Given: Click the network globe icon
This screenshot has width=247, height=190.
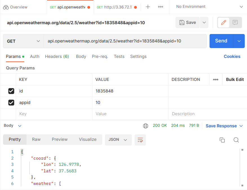Looking at the screenshot, I should 146,126.
